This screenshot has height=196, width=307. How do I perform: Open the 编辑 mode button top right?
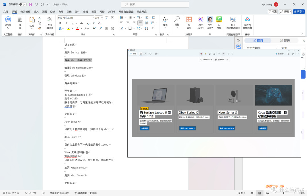tap(285, 12)
